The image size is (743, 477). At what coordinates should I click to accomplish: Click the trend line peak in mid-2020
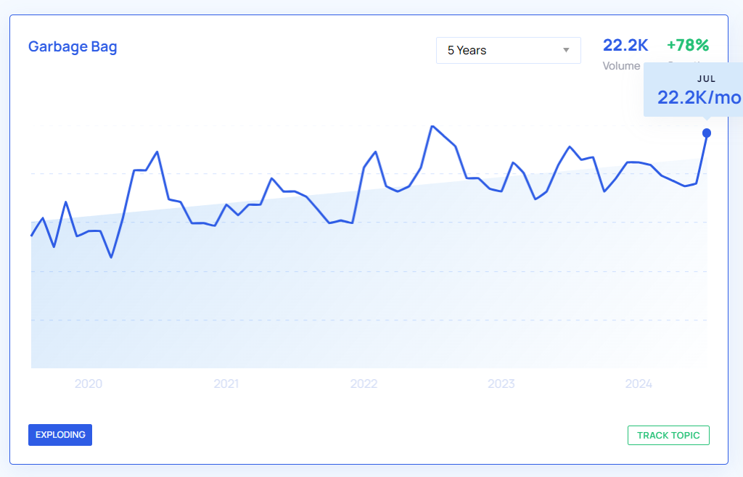tap(157, 152)
